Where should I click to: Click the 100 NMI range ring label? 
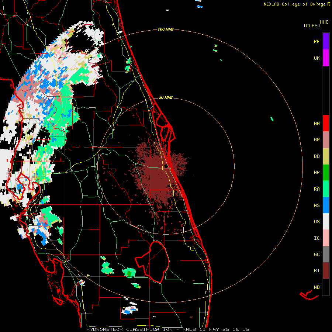point(166,29)
